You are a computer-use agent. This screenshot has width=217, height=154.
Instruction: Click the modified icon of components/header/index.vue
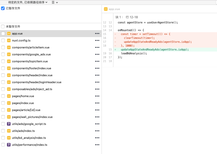(9, 75)
